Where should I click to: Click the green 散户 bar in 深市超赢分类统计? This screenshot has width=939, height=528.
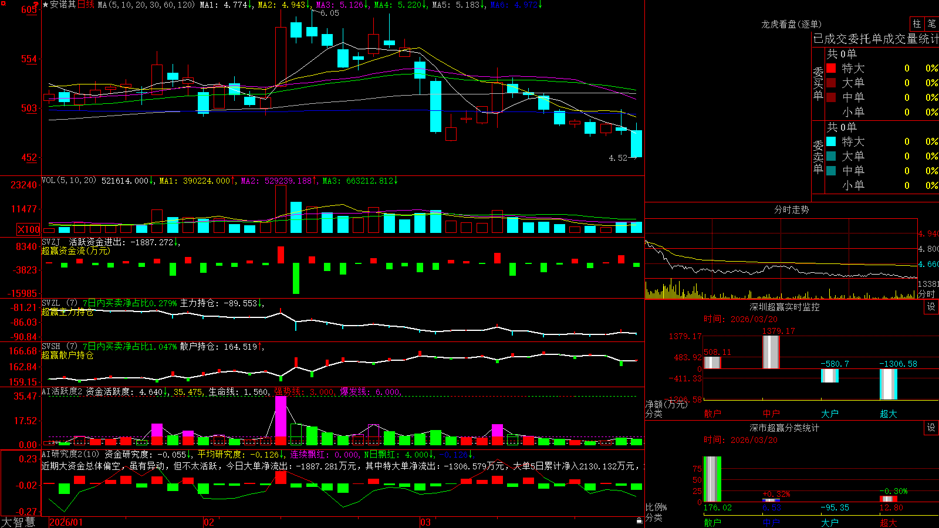click(712, 479)
